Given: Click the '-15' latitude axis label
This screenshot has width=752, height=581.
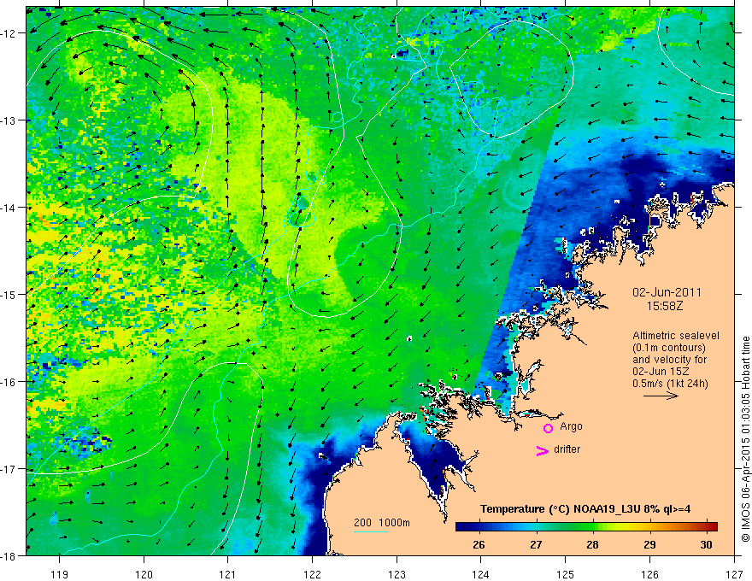Looking at the screenshot, I should click(x=9, y=294).
